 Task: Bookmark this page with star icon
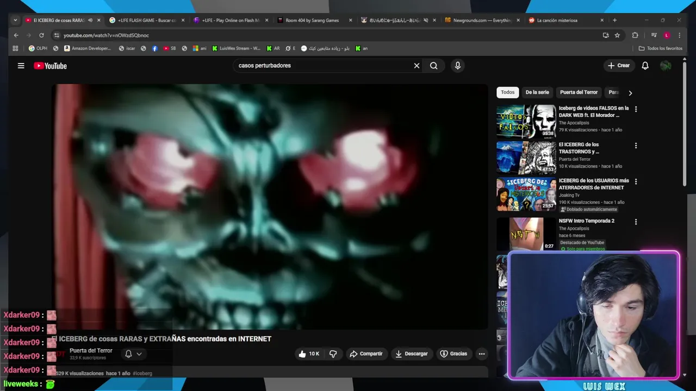coord(617,35)
